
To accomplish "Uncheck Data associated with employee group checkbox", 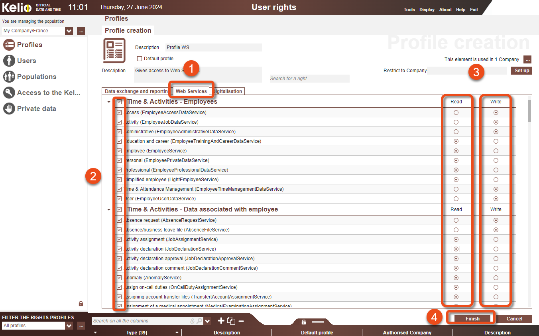I will point(119,210).
